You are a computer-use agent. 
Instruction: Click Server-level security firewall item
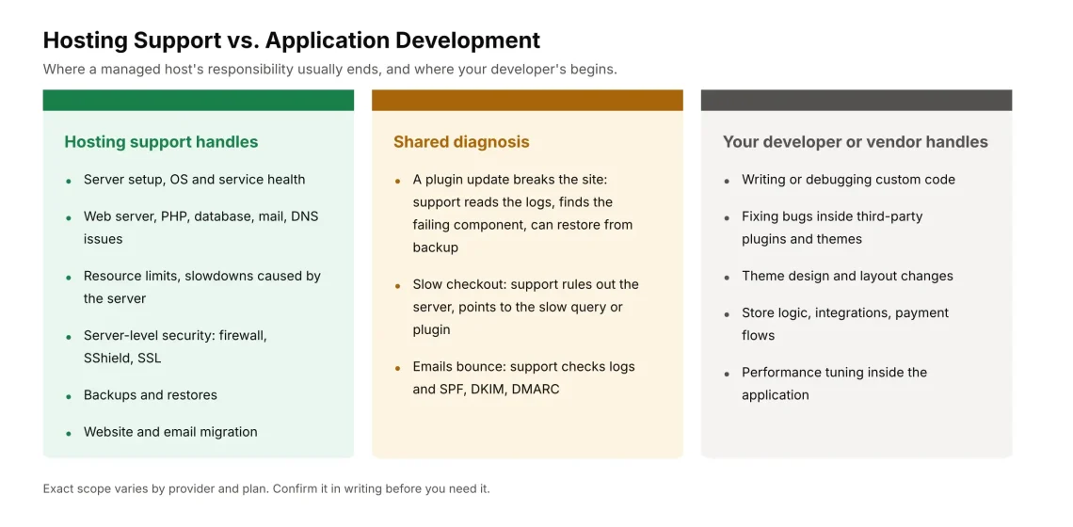(x=175, y=347)
